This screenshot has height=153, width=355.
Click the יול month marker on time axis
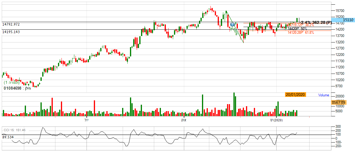click(x=86, y=120)
